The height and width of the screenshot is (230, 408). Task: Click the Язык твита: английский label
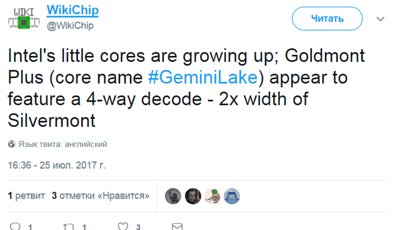tap(63, 144)
